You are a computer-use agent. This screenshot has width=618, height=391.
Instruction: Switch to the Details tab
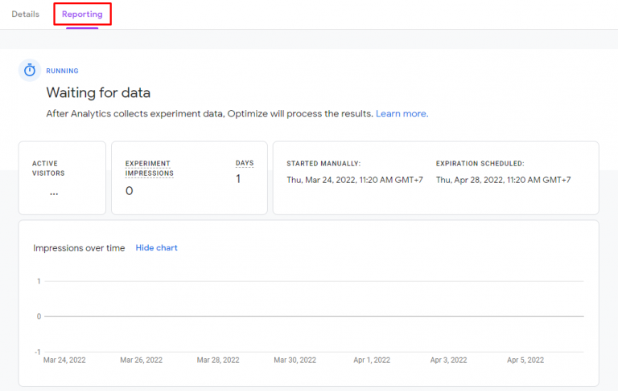26,14
